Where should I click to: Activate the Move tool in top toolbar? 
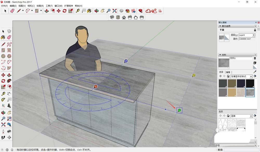[x=58, y=11]
